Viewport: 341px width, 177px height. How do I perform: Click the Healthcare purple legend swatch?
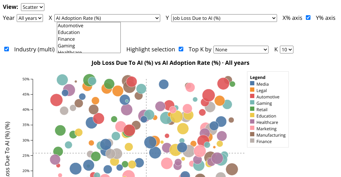click(x=252, y=122)
